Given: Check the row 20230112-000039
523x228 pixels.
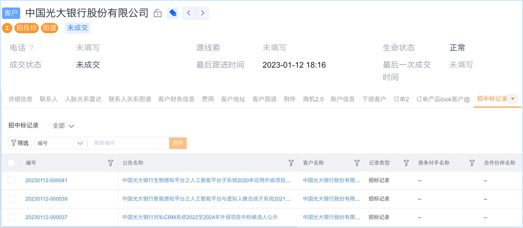Looking at the screenshot, I should click(11, 199).
